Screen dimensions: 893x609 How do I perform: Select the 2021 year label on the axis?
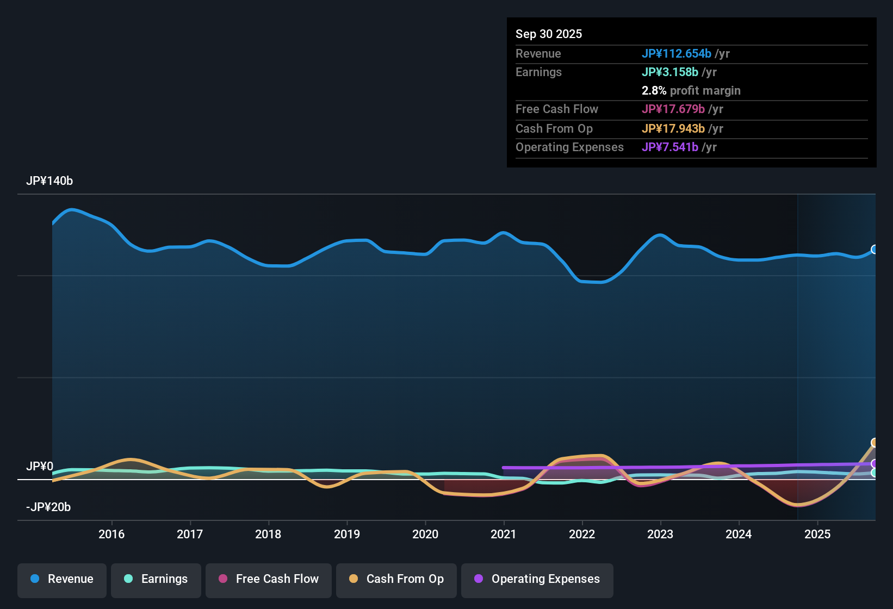504,535
